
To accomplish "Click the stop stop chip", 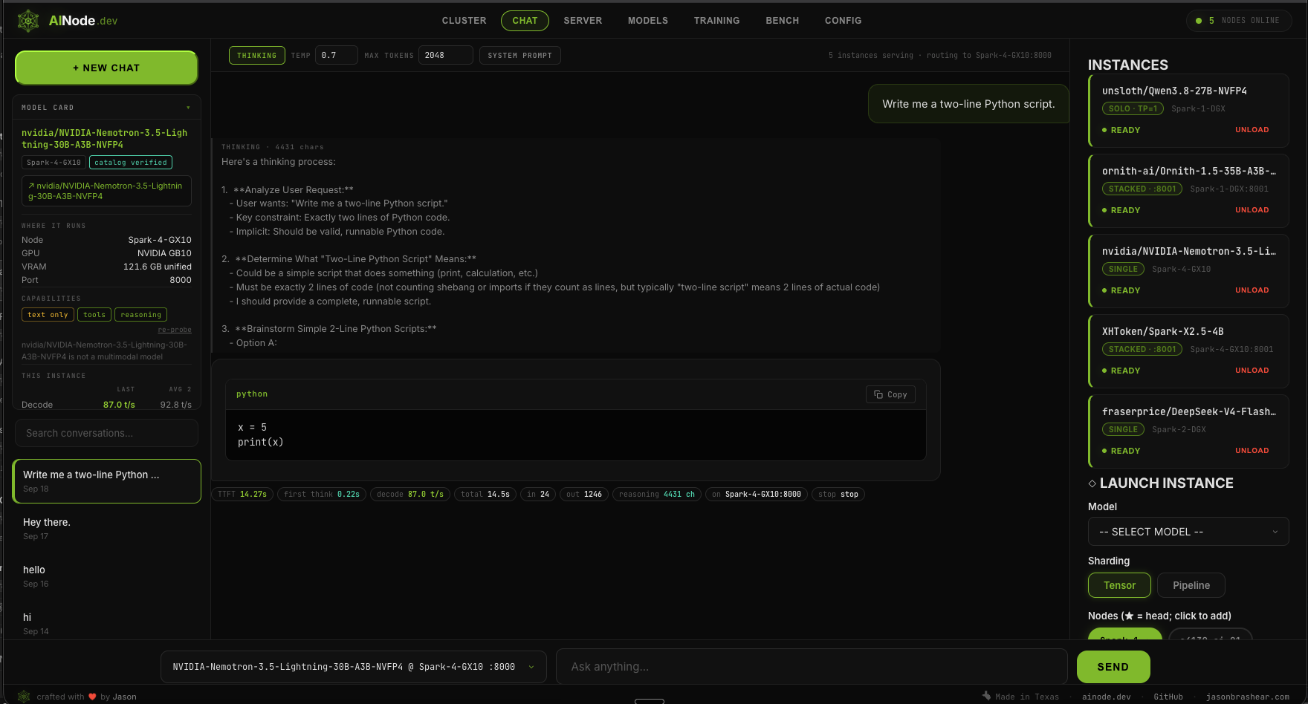I will (x=838, y=495).
